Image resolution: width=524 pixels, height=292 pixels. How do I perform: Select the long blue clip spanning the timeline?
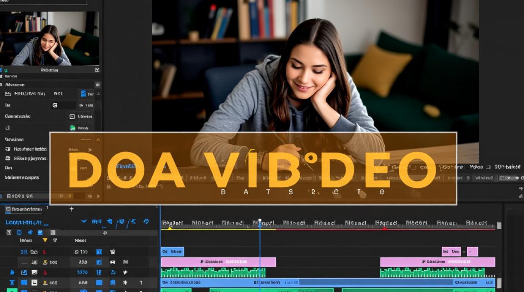point(328,283)
